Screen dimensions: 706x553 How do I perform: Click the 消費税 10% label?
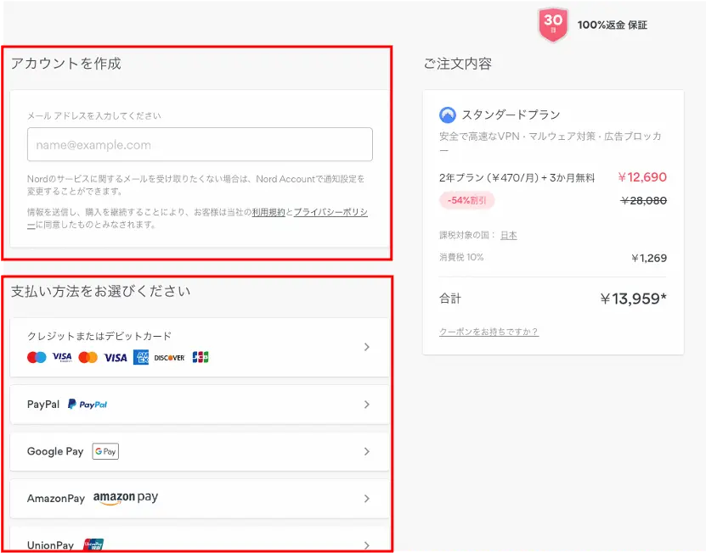click(461, 257)
